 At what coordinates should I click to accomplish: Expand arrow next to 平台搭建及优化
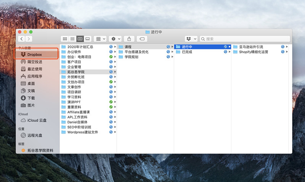172,52
